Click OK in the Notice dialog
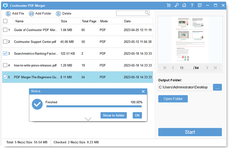 (137, 115)
